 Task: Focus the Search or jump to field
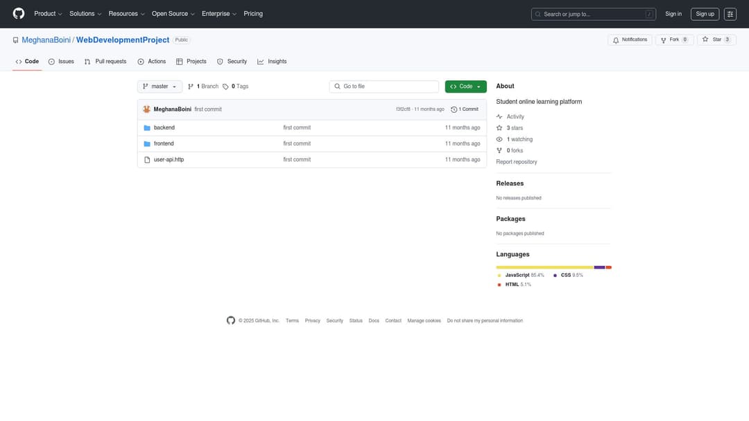[593, 14]
